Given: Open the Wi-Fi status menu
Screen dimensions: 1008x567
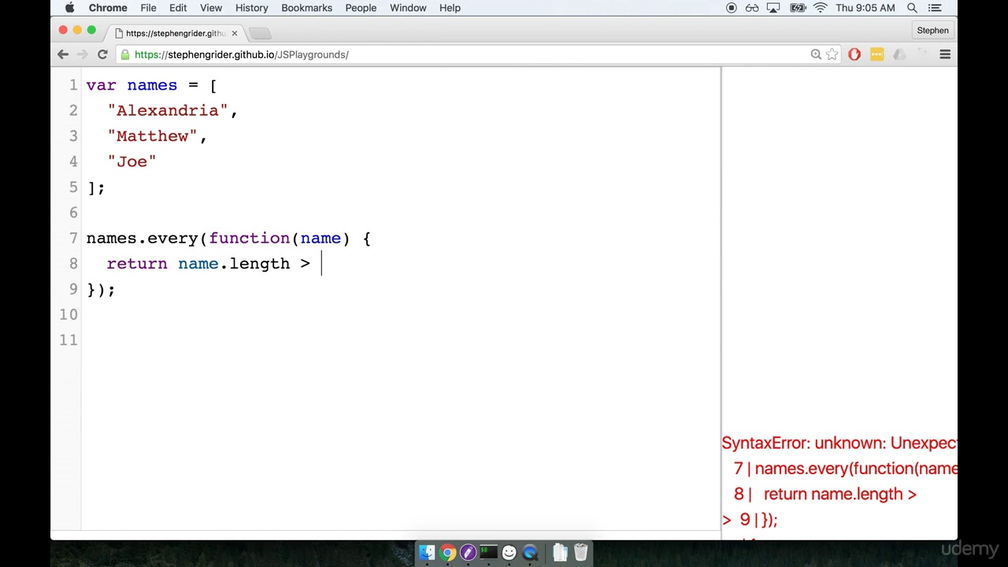Looking at the screenshot, I should point(820,8).
